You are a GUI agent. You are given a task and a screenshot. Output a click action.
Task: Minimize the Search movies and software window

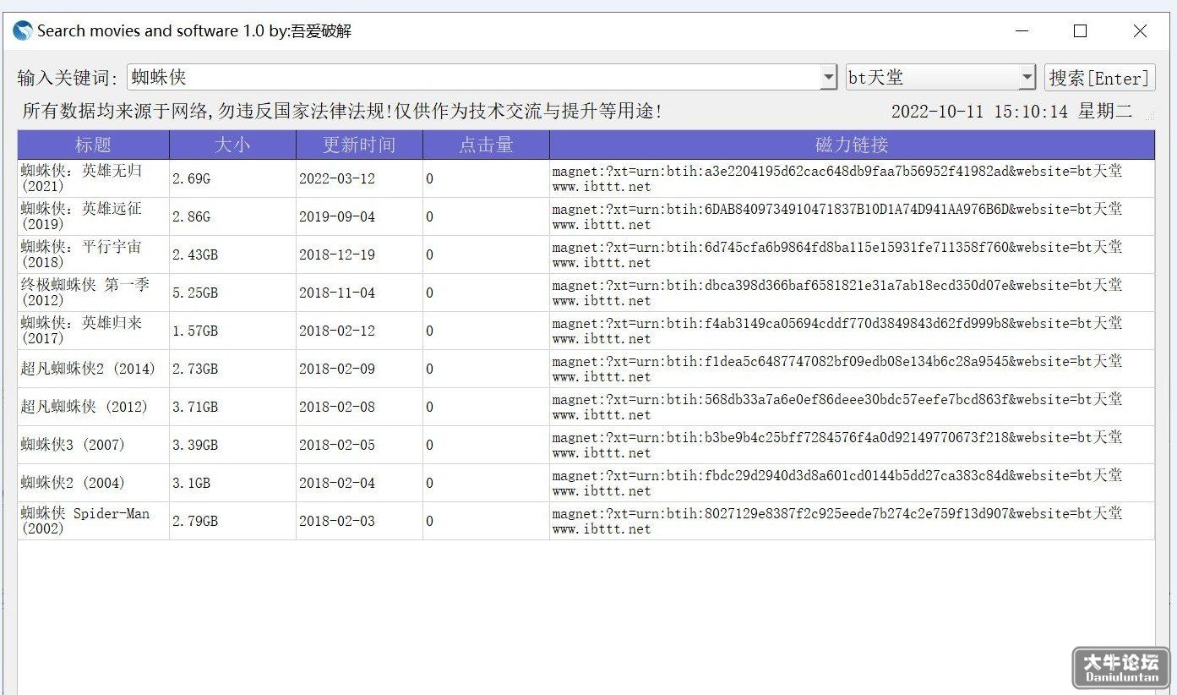point(1022,31)
